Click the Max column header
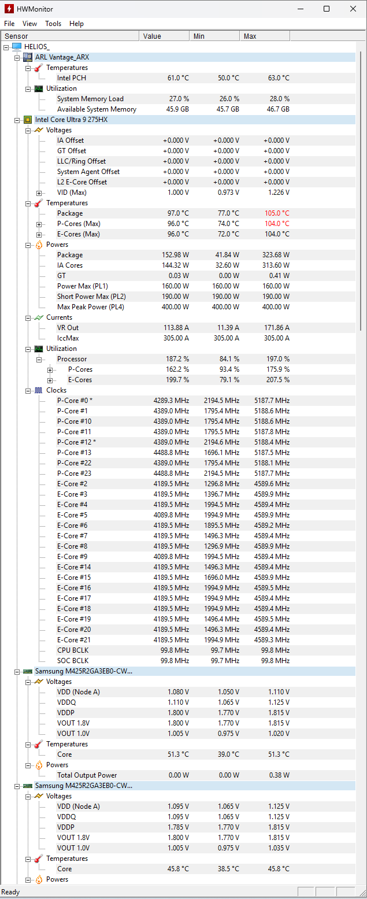Screen dimensions: 367x899 point(265,36)
